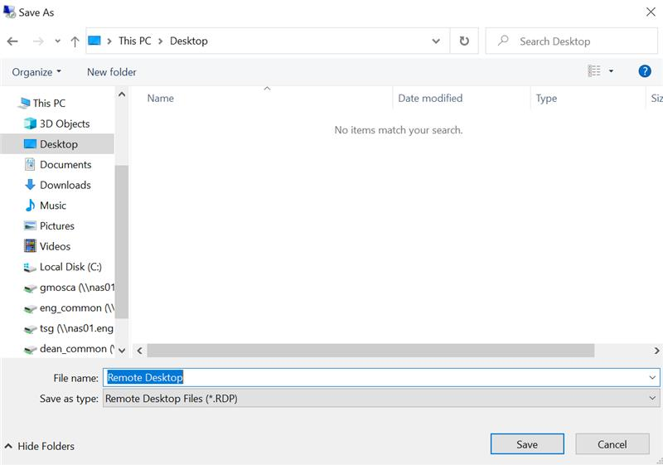Open Downloads folder in sidebar
Screen dimensions: 663x465
pyautogui.click(x=65, y=185)
